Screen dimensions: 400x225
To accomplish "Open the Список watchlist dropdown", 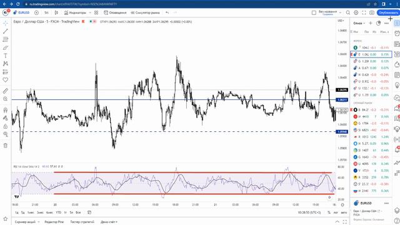I will coord(359,23).
